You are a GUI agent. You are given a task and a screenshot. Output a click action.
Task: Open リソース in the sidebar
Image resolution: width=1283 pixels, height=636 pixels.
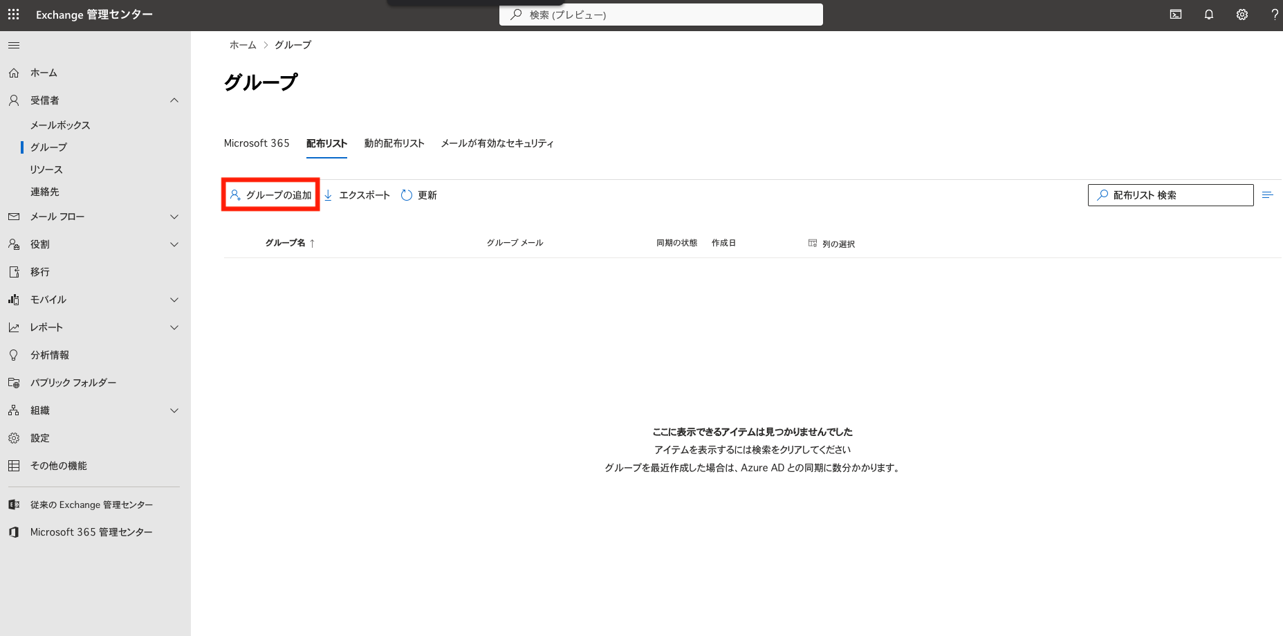point(46,170)
